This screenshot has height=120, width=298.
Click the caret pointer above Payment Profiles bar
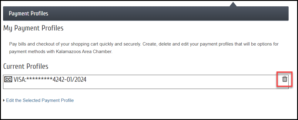(233, 4)
